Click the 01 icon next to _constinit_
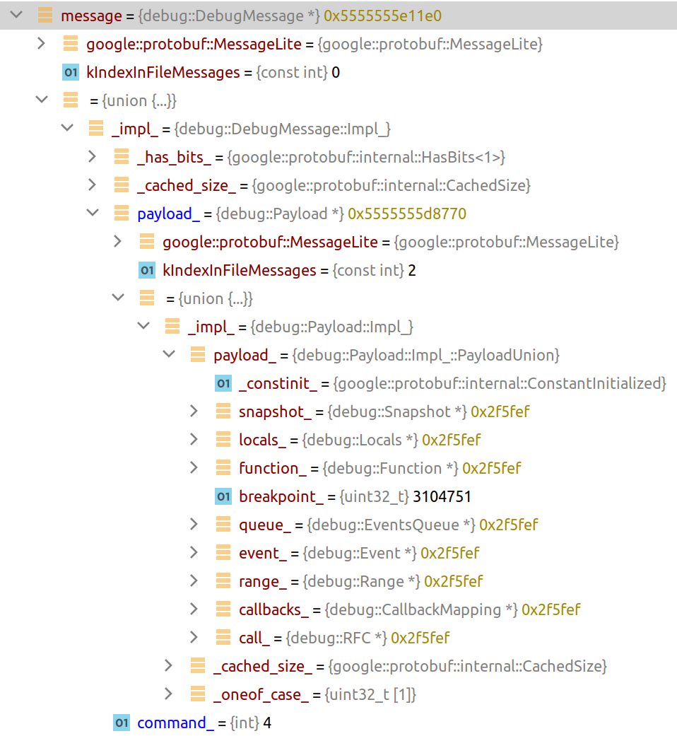The image size is (677, 736). (223, 383)
